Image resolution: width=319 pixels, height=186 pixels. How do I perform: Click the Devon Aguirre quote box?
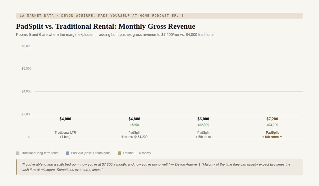pyautogui.click(x=159, y=167)
